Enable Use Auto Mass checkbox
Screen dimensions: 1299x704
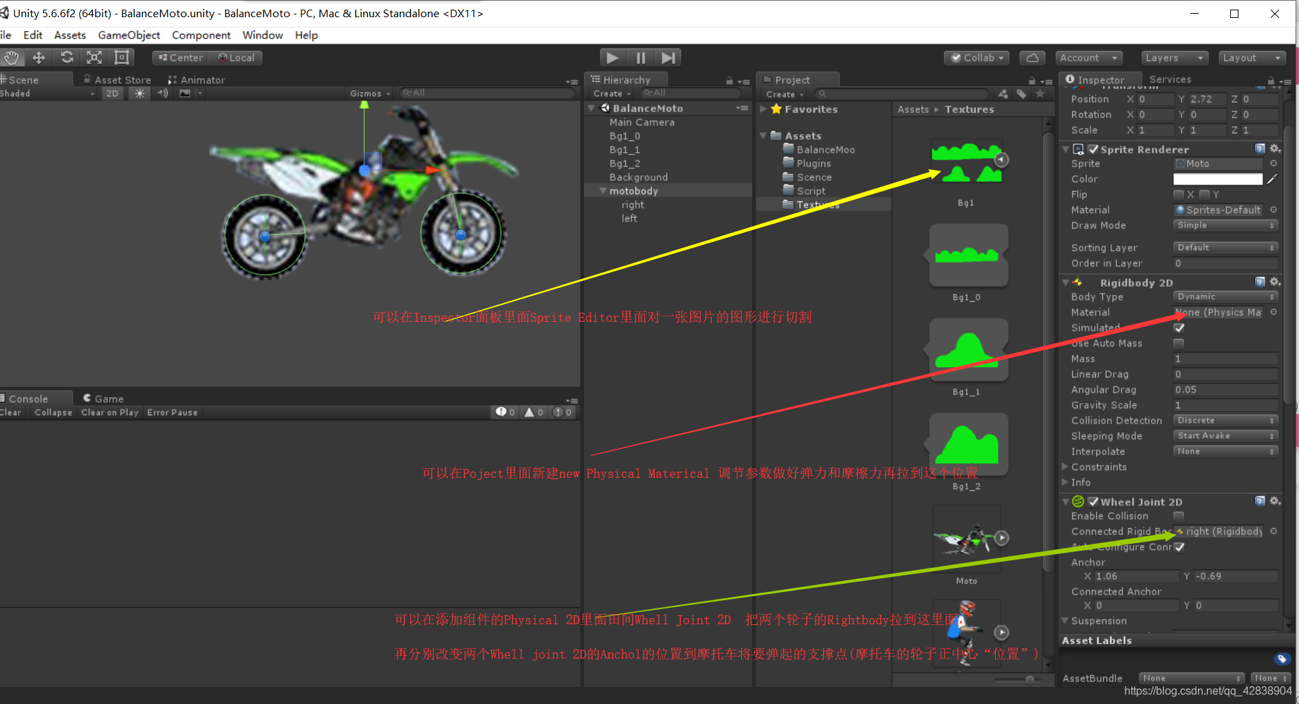click(x=1179, y=343)
